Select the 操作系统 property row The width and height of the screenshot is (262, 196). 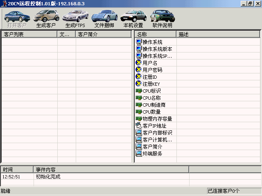pyautogui.click(x=152, y=42)
